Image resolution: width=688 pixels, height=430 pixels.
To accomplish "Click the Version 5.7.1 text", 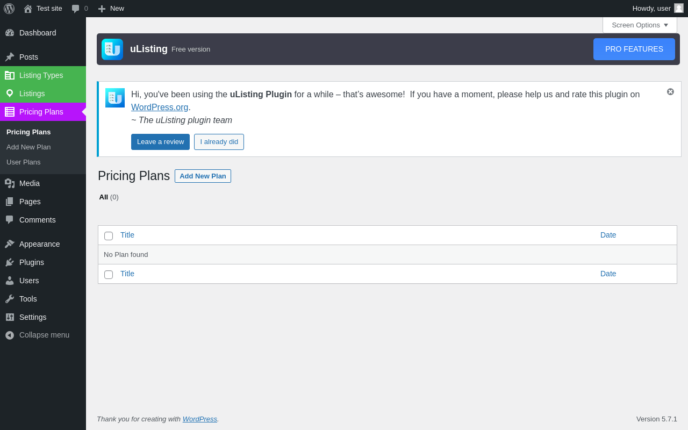I will point(657,419).
